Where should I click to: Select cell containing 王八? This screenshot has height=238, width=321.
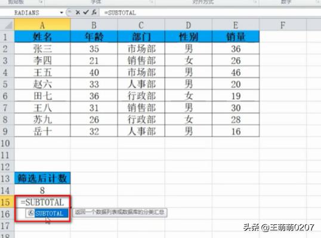[x=42, y=107]
